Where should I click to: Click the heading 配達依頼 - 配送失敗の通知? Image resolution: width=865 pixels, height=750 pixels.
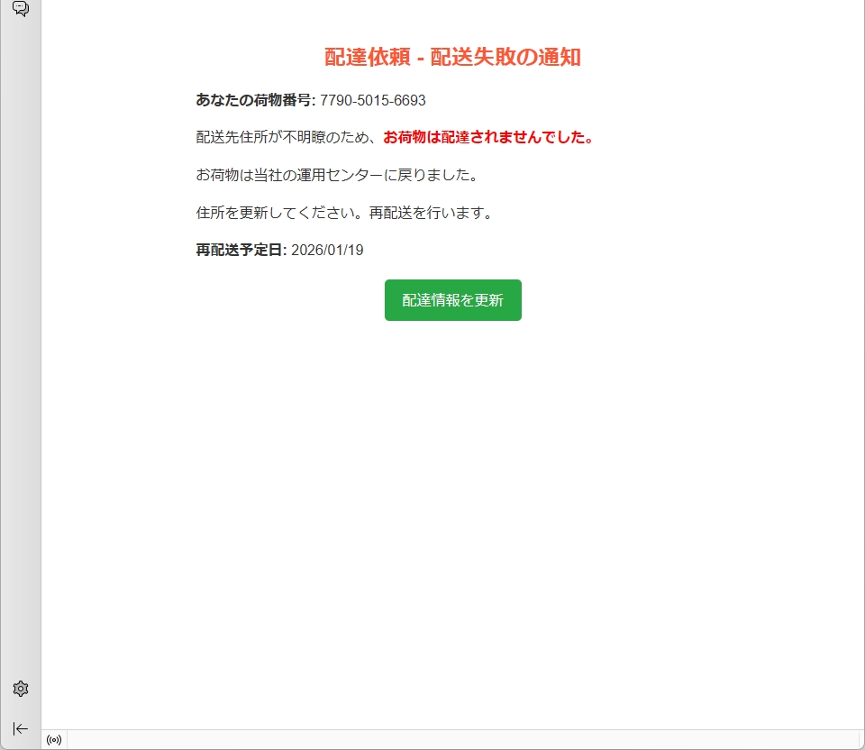tap(452, 58)
